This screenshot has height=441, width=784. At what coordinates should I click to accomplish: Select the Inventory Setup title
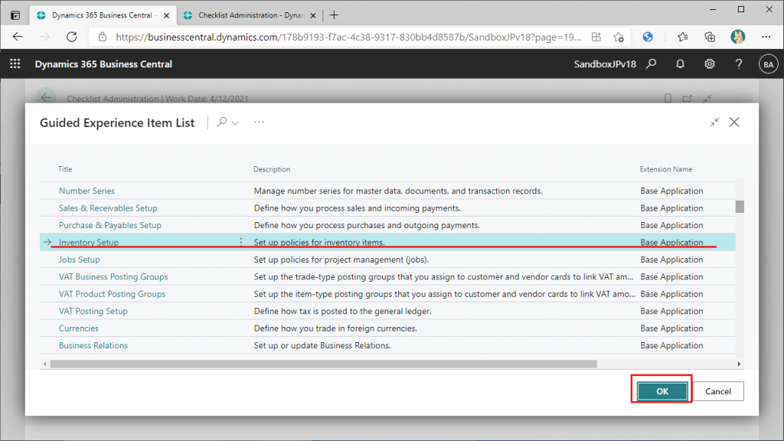pos(89,242)
